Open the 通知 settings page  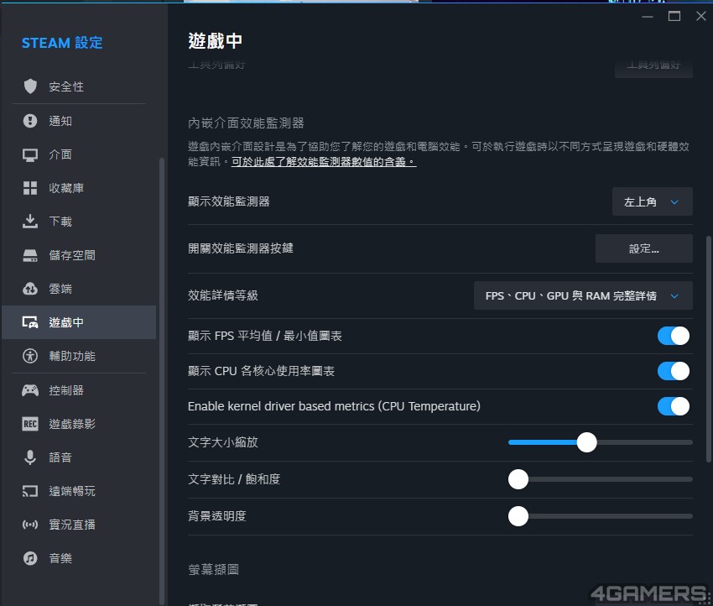point(79,121)
